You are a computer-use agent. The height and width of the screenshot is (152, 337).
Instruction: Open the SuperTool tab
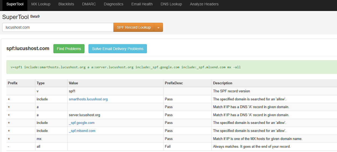(x=15, y=4)
